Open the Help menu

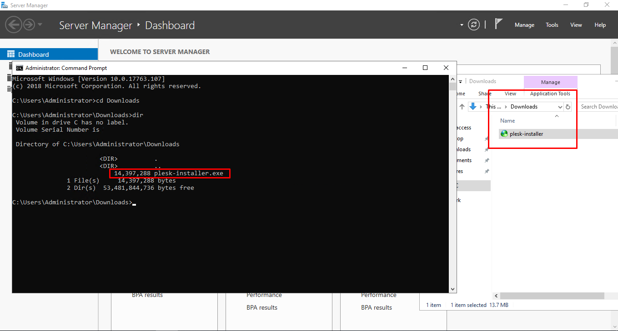600,25
